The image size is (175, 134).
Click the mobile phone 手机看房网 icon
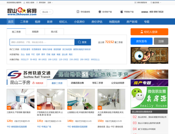pos(78,12)
